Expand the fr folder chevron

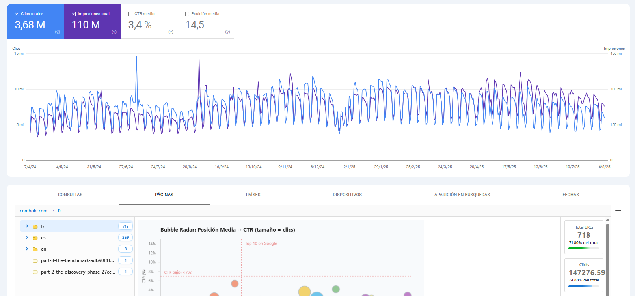point(27,226)
